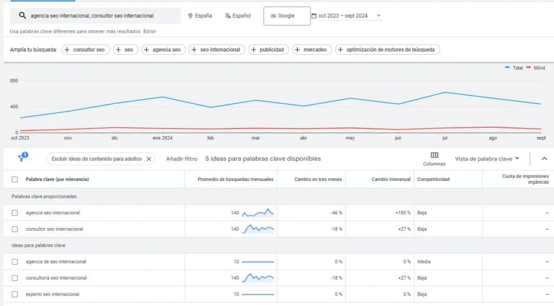The image size is (554, 306).
Task: Click the location pin icon for España
Action: [x=190, y=16]
